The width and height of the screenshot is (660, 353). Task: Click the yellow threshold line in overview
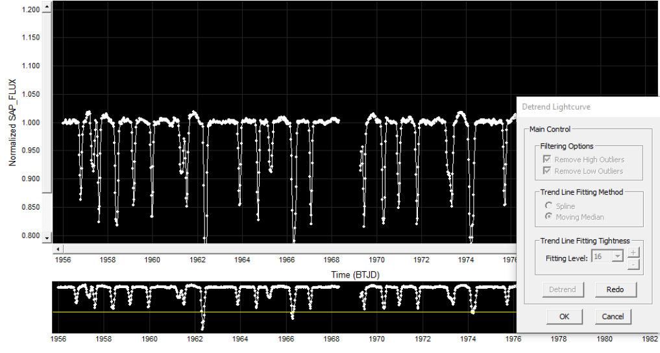tap(284, 312)
